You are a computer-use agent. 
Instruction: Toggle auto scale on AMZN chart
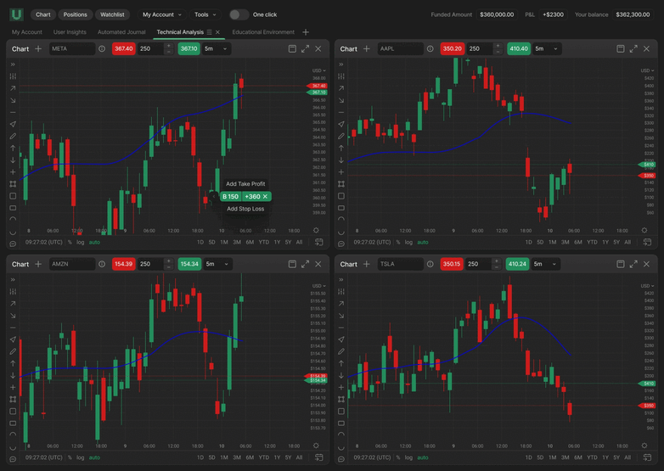point(94,457)
